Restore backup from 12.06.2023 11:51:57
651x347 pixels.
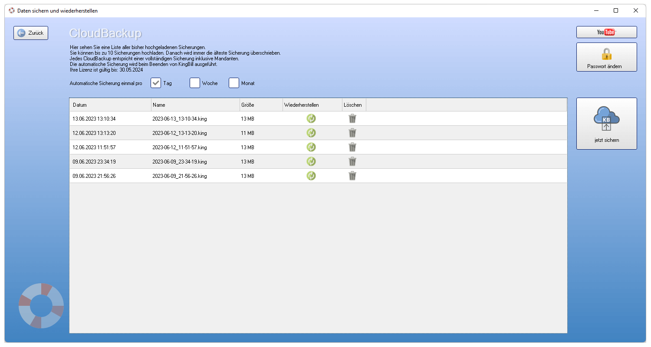coord(311,147)
